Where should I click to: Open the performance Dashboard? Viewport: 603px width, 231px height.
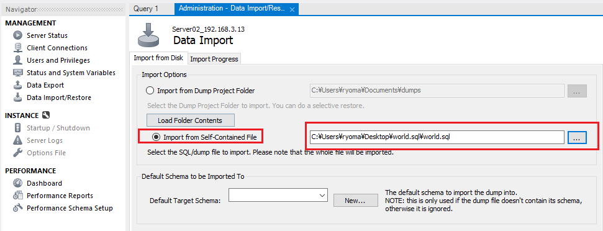click(44, 183)
